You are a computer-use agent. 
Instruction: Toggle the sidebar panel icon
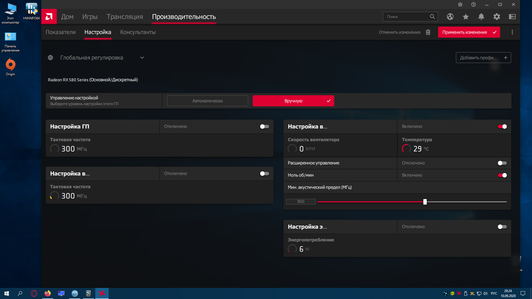coord(512,17)
